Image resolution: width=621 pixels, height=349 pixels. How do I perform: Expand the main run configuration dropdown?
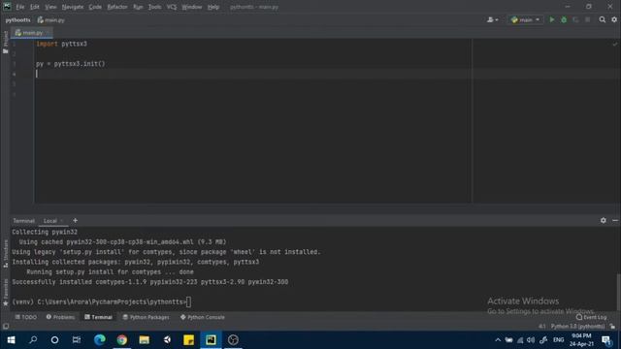click(525, 19)
